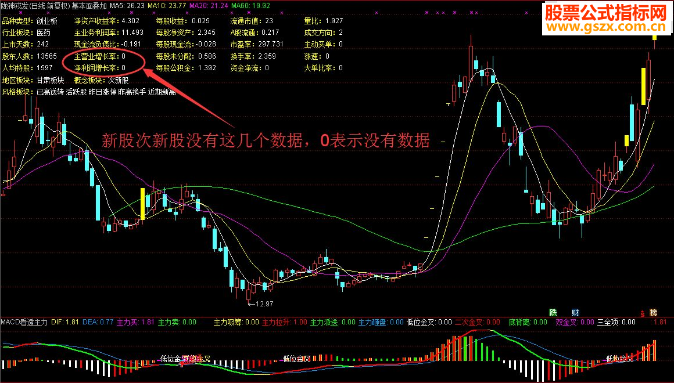This screenshot has width=674, height=383.
Task: Click the 资金净流: 0 value
Action: (249, 67)
